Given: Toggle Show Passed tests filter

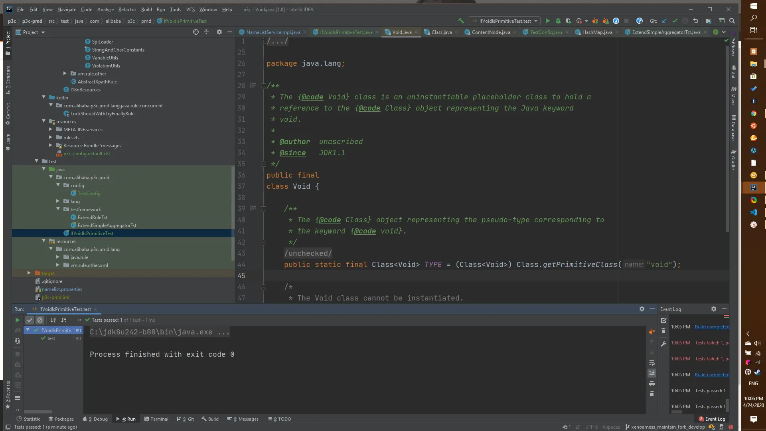Looking at the screenshot, I should coord(30,320).
